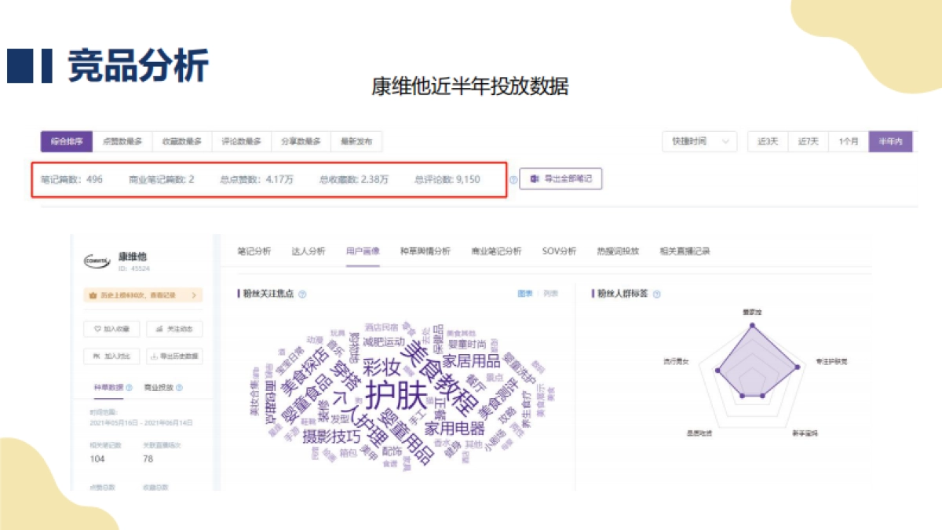
Task: Click the 康维他 brand logo
Action: click(x=96, y=262)
